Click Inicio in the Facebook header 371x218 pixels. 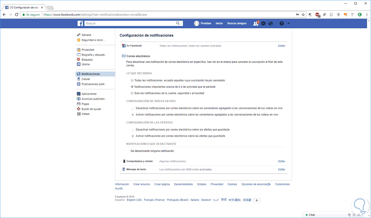click(x=219, y=23)
